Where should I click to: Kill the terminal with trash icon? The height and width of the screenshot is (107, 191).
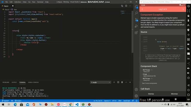tap(122, 82)
